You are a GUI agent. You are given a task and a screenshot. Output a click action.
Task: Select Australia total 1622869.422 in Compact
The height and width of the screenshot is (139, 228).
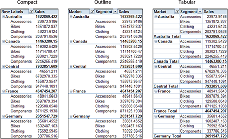(46, 17)
